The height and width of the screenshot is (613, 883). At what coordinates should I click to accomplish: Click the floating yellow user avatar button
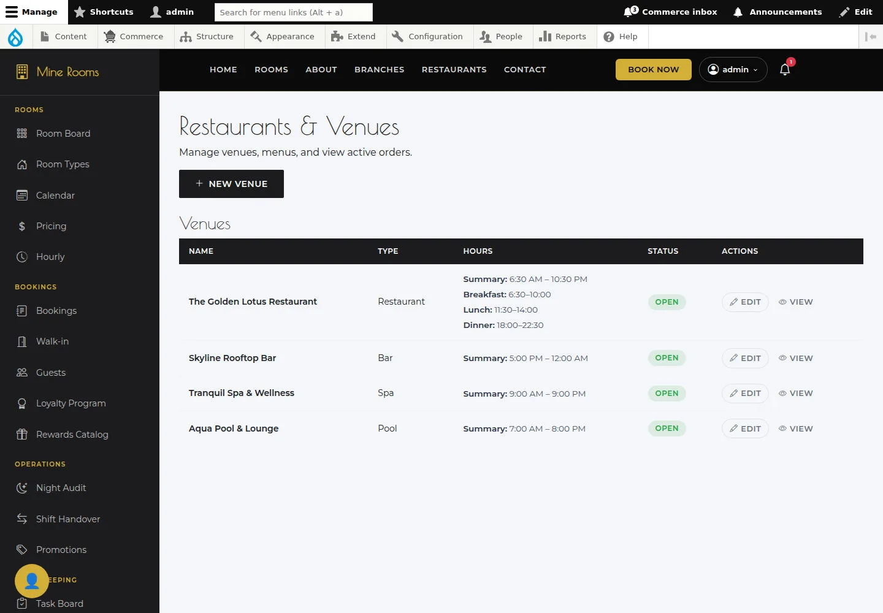(32, 581)
